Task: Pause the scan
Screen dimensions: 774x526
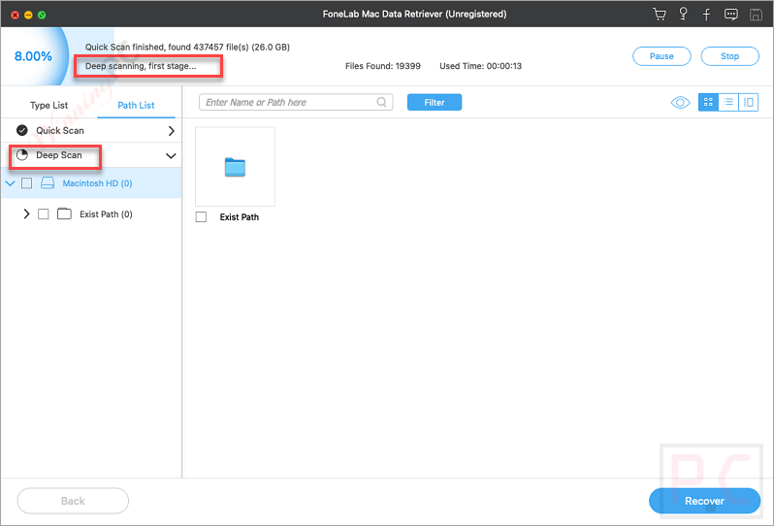Action: coord(661,56)
